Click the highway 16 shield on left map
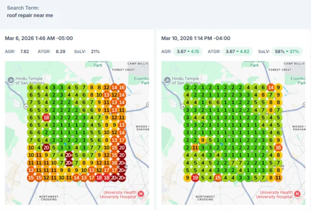 (x=26, y=107)
